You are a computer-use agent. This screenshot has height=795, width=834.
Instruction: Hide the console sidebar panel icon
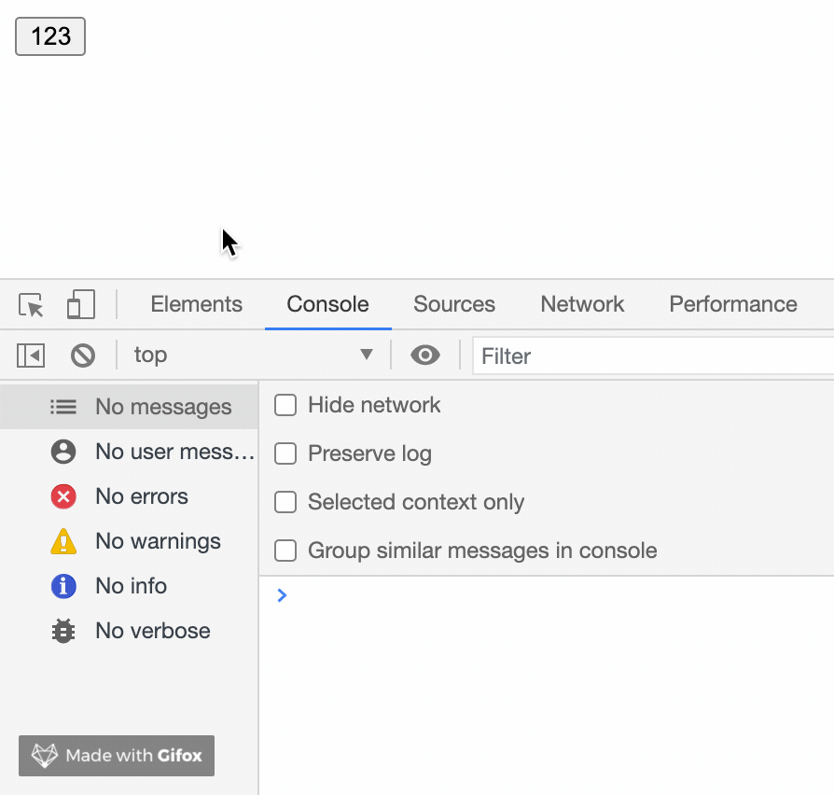31,356
